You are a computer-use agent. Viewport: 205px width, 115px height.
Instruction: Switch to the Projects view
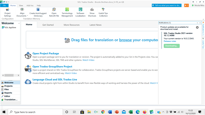[11, 86]
